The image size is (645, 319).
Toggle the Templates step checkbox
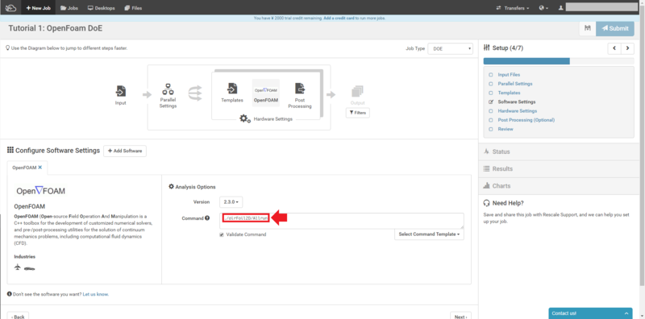click(490, 93)
